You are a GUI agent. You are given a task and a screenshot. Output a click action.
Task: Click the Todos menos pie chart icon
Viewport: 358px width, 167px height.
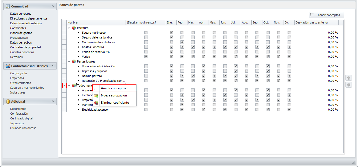(x=74, y=86)
